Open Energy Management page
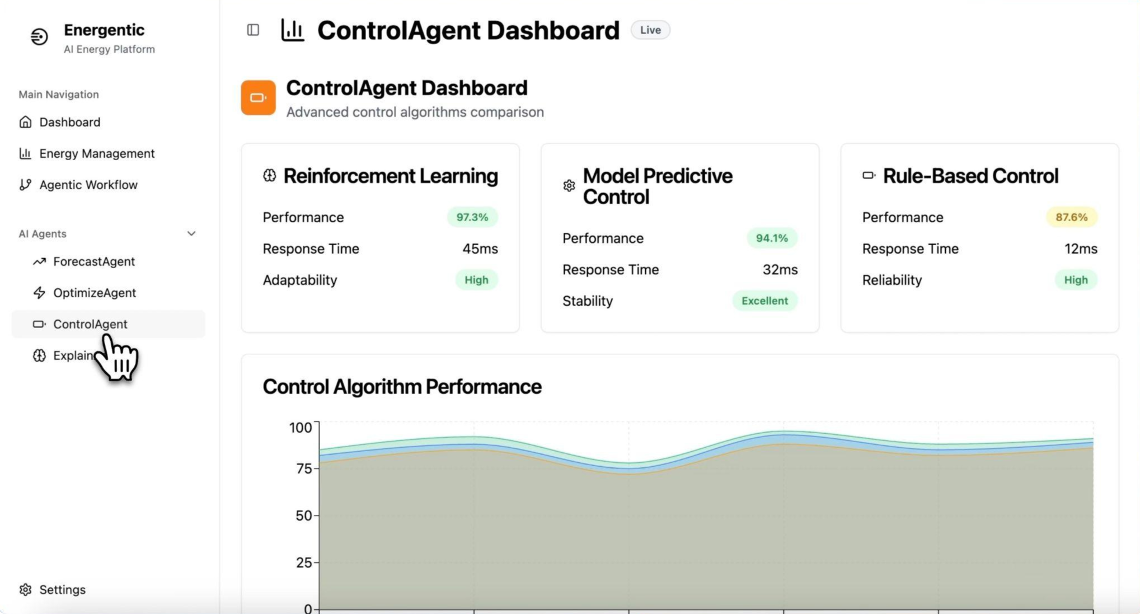Screen dimensions: 1140x614 coord(96,153)
